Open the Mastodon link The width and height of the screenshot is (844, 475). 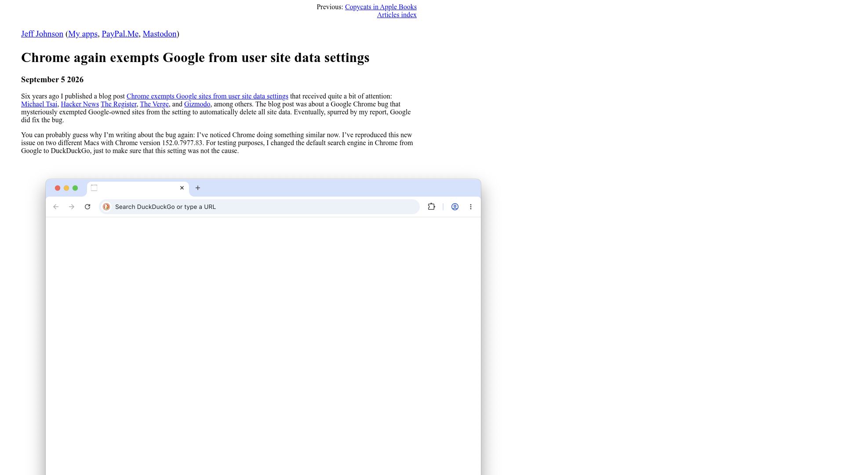[x=160, y=34]
